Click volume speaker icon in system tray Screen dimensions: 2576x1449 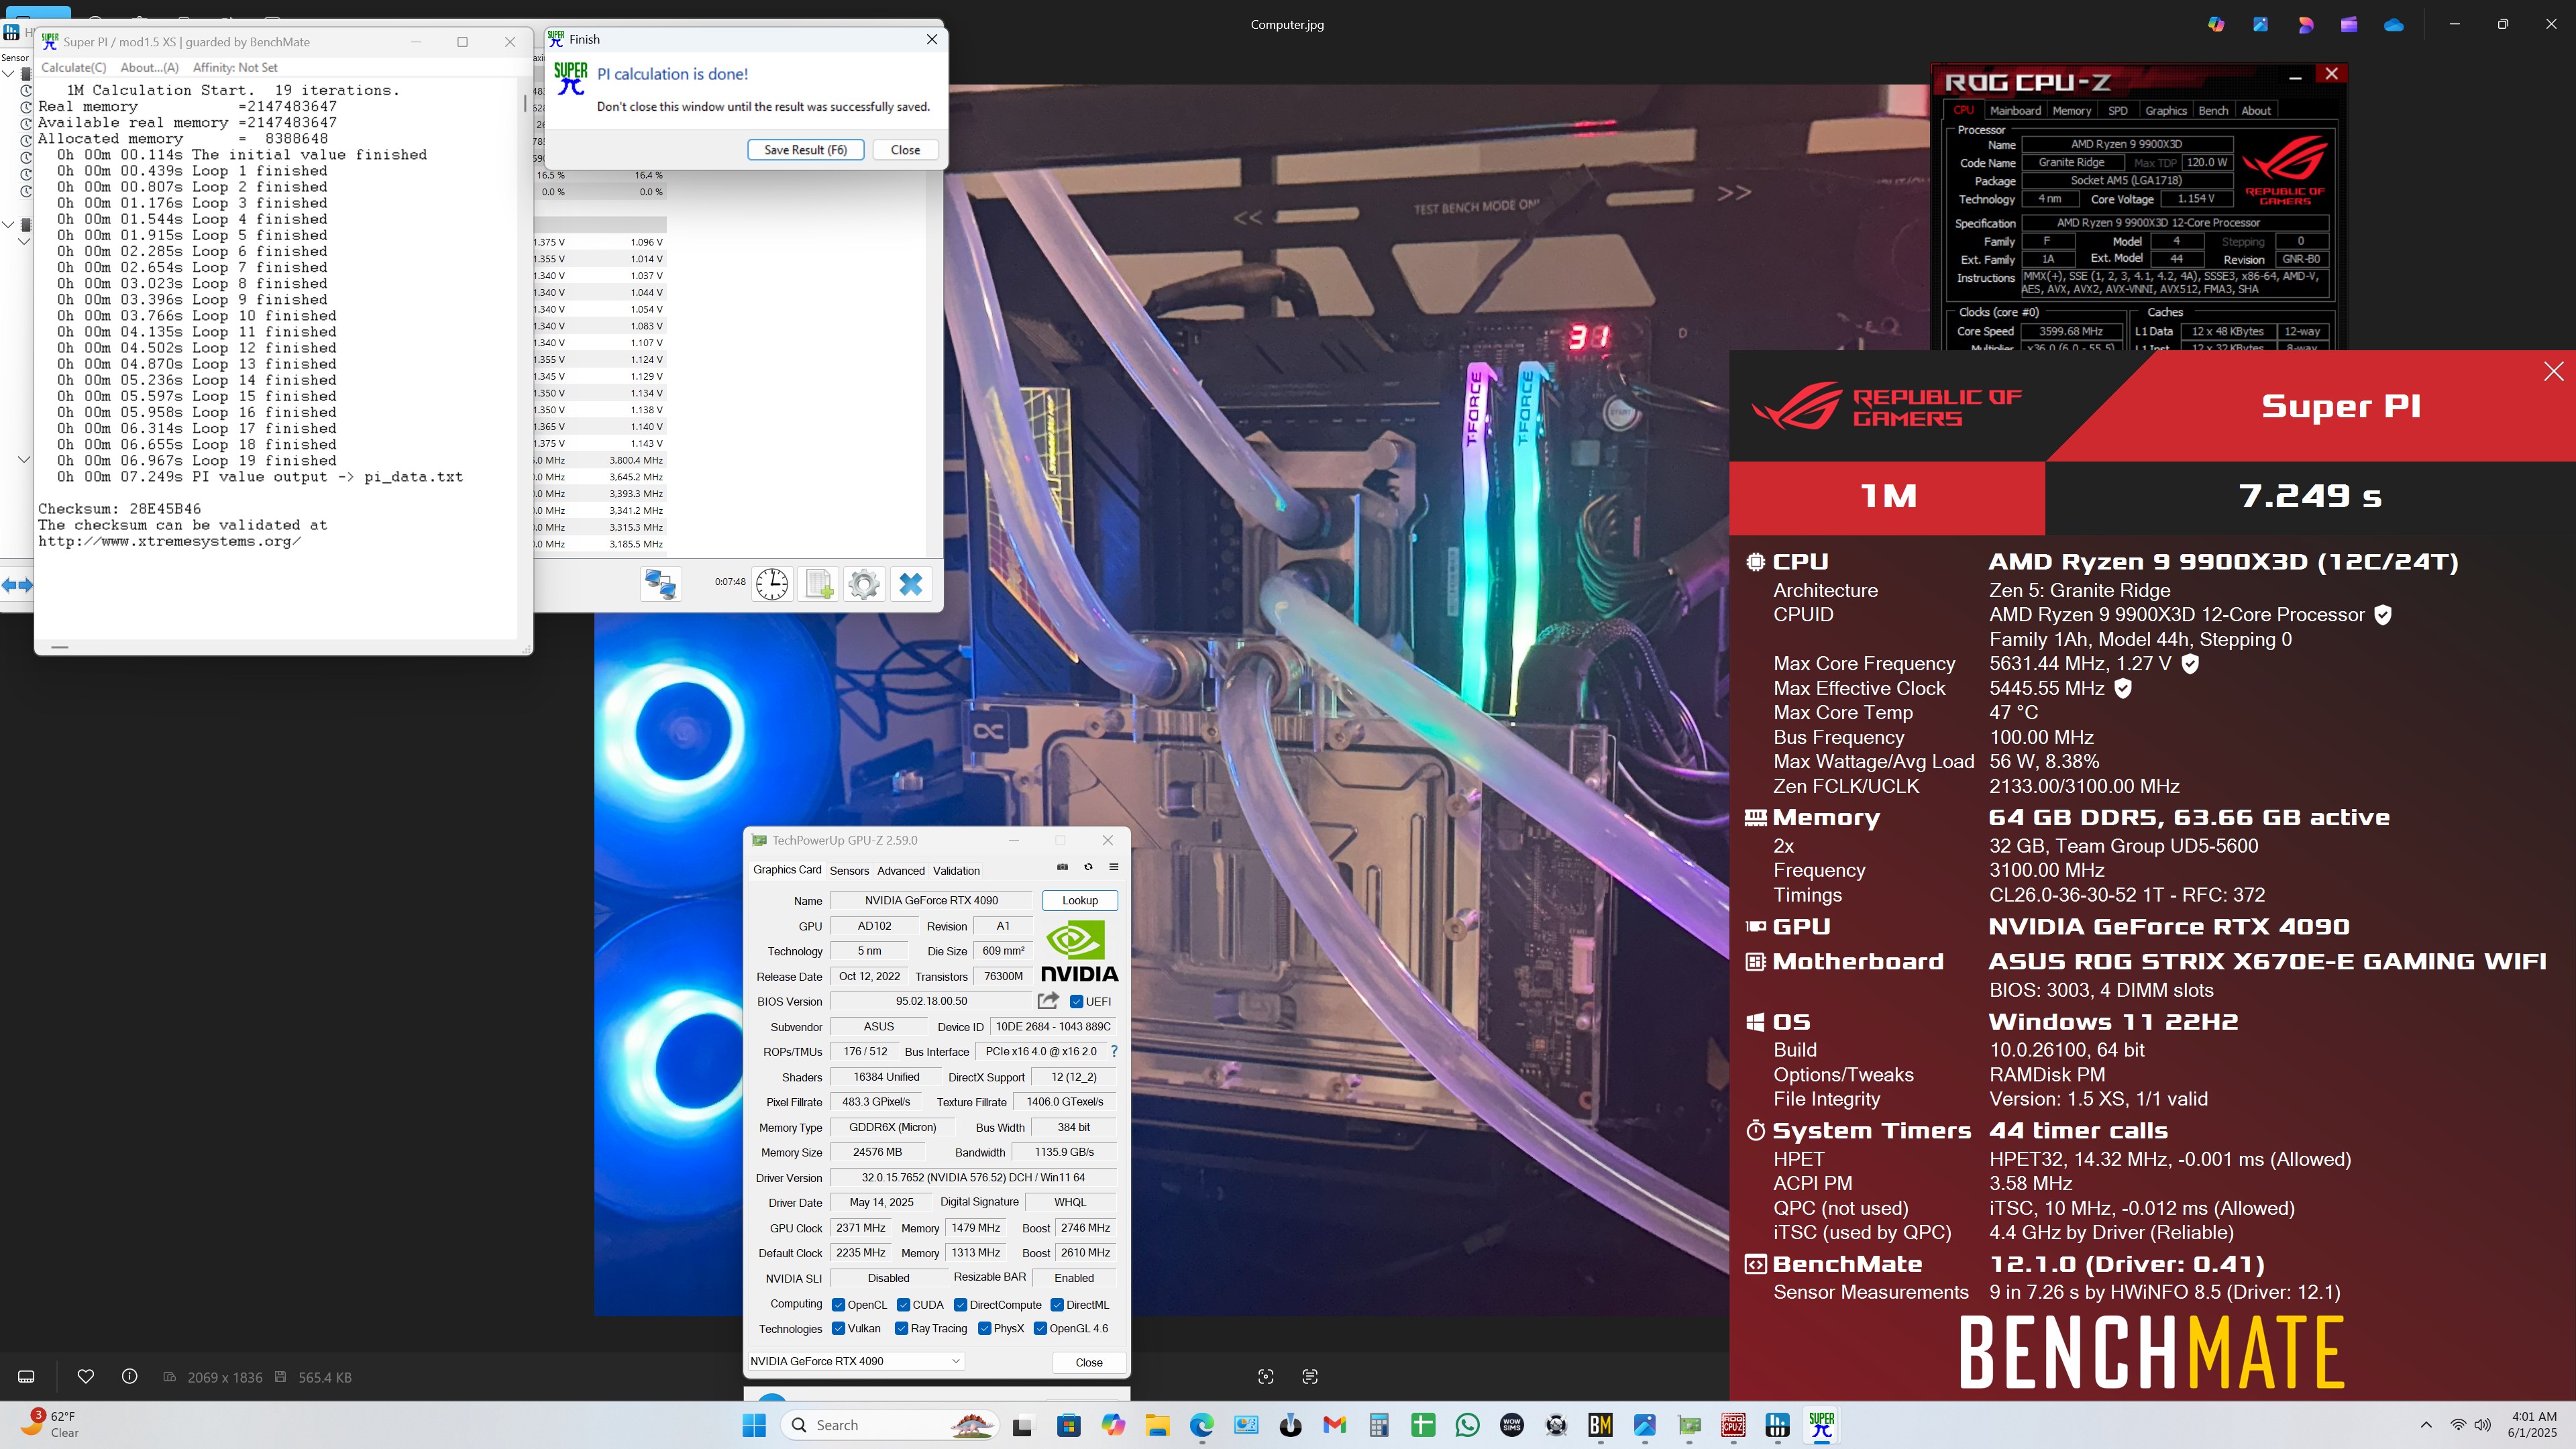pyautogui.click(x=2482, y=1424)
